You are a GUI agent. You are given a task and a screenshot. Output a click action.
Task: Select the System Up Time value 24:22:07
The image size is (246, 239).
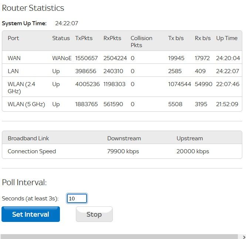[x=67, y=23]
